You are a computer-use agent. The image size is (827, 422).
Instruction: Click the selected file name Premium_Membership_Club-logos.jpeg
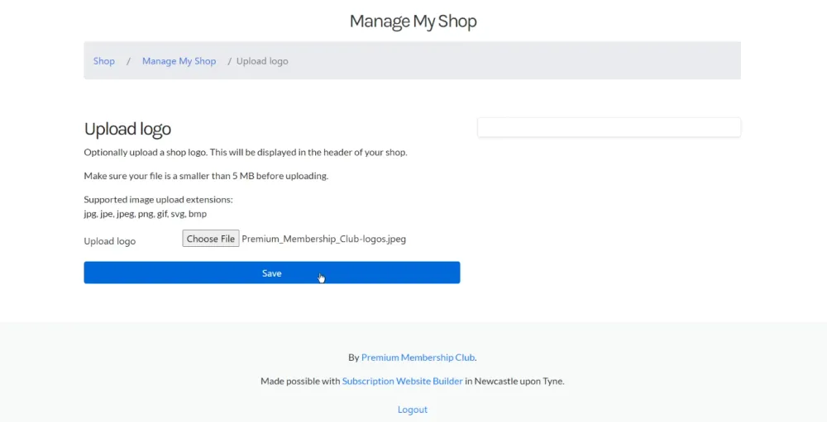point(324,239)
